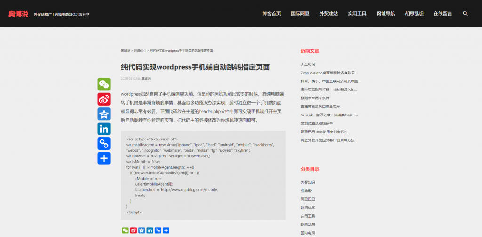The width and height of the screenshot is (482, 237).
Task: Open the recent post 直播带货及风口商业思考
Action: 320,106
